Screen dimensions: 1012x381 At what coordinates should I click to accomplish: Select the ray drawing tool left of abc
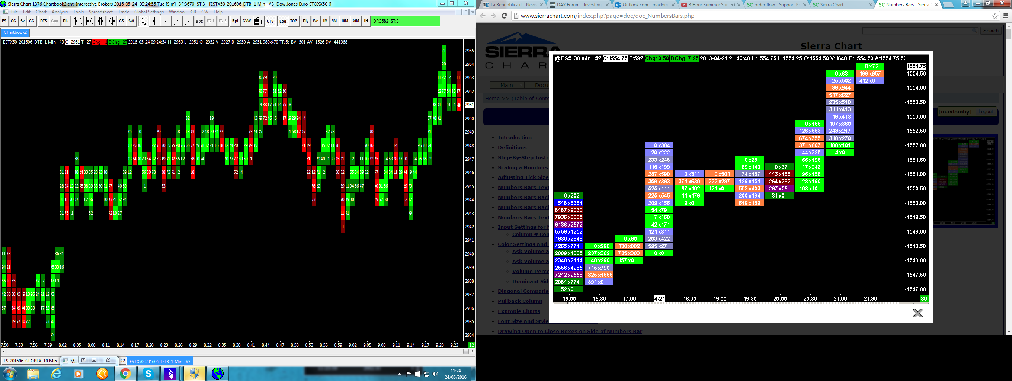coord(188,21)
